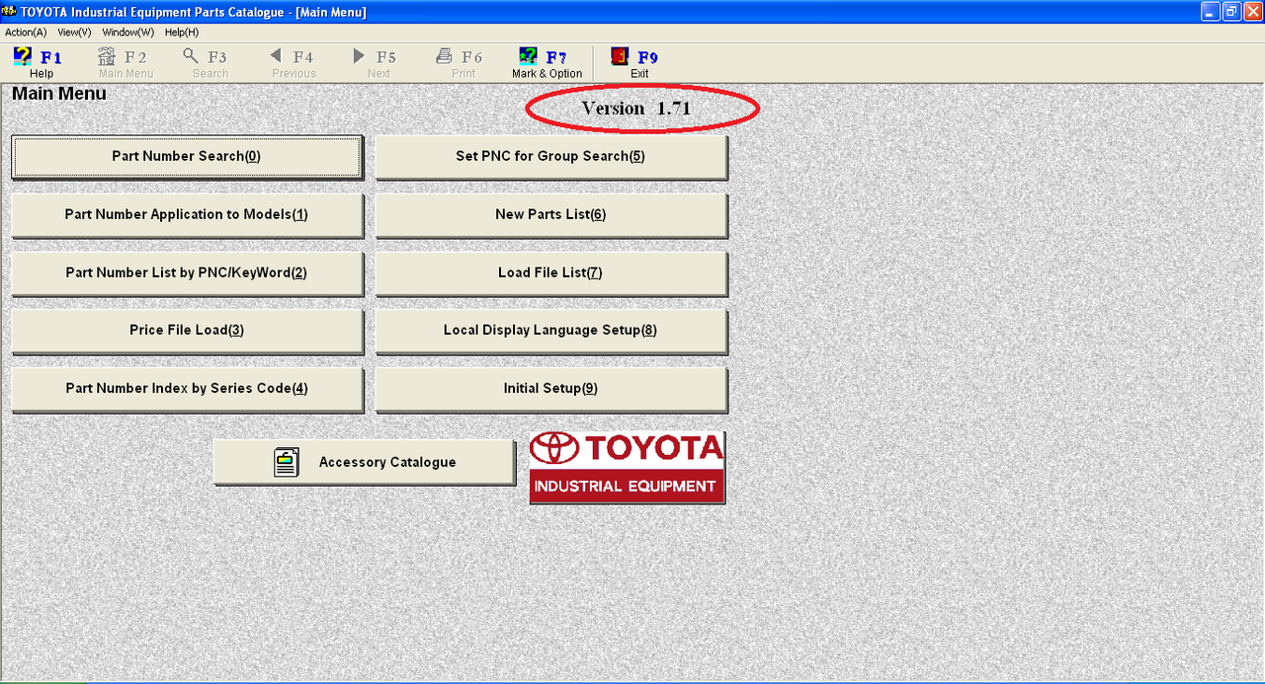Open the Window(W) menu
The height and width of the screenshot is (684, 1265).
[127, 33]
